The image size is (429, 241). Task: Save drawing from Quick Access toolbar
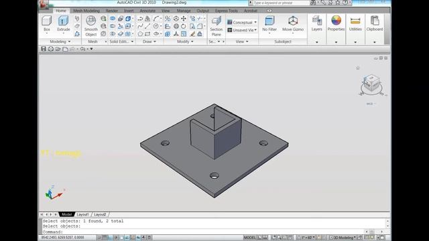[44, 49]
